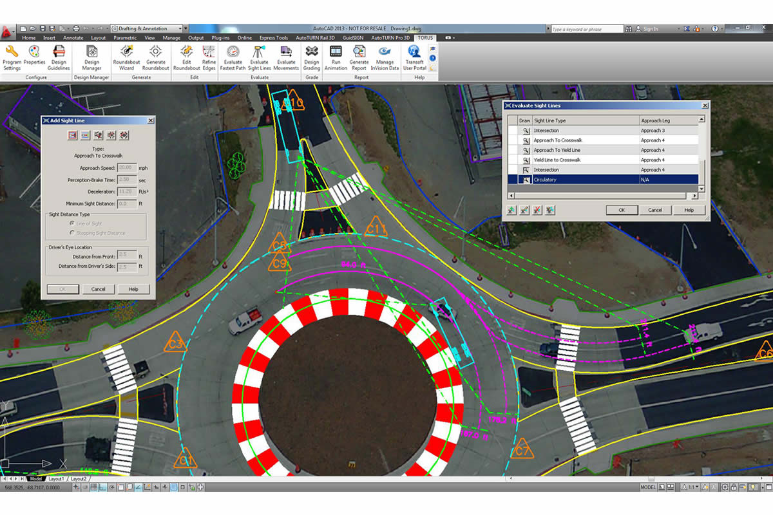Click the Perception-Brake Time field
The image size is (773, 515).
[x=126, y=180]
